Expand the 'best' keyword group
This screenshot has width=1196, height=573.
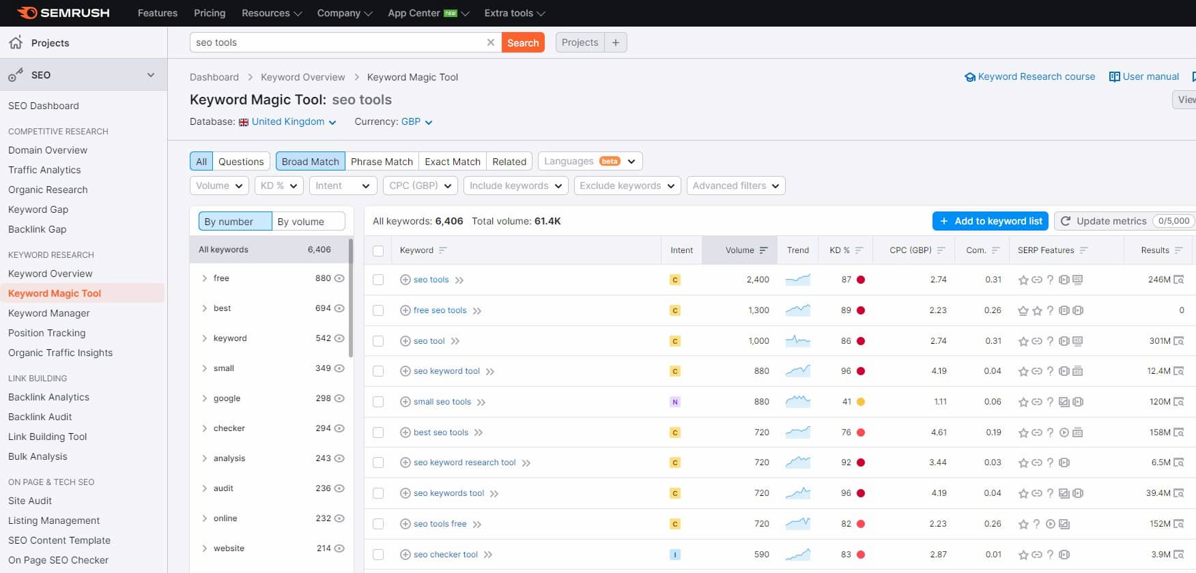point(204,308)
